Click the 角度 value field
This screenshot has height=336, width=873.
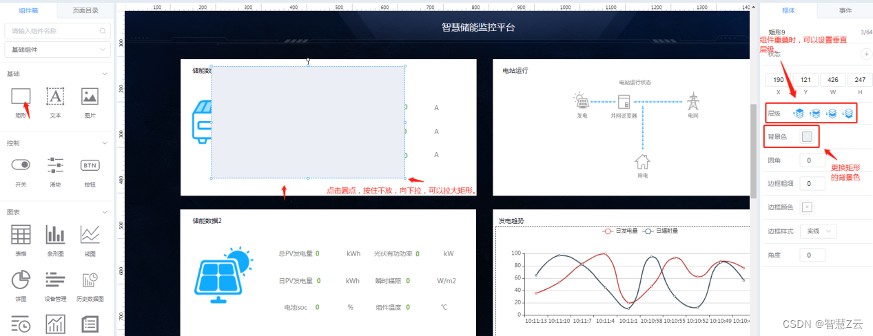point(812,255)
